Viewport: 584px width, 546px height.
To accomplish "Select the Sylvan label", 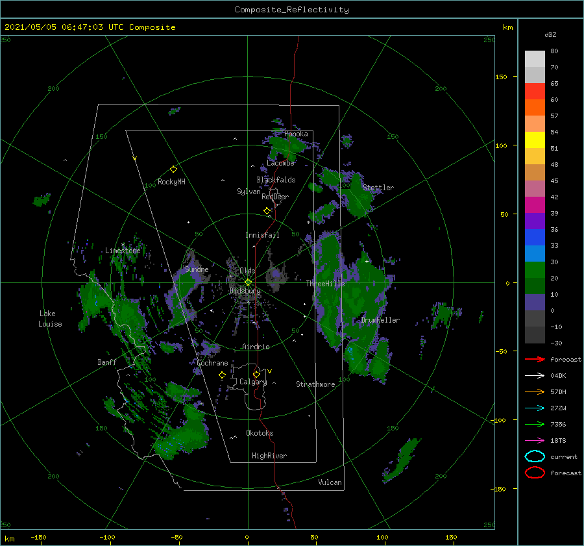I will click(249, 192).
